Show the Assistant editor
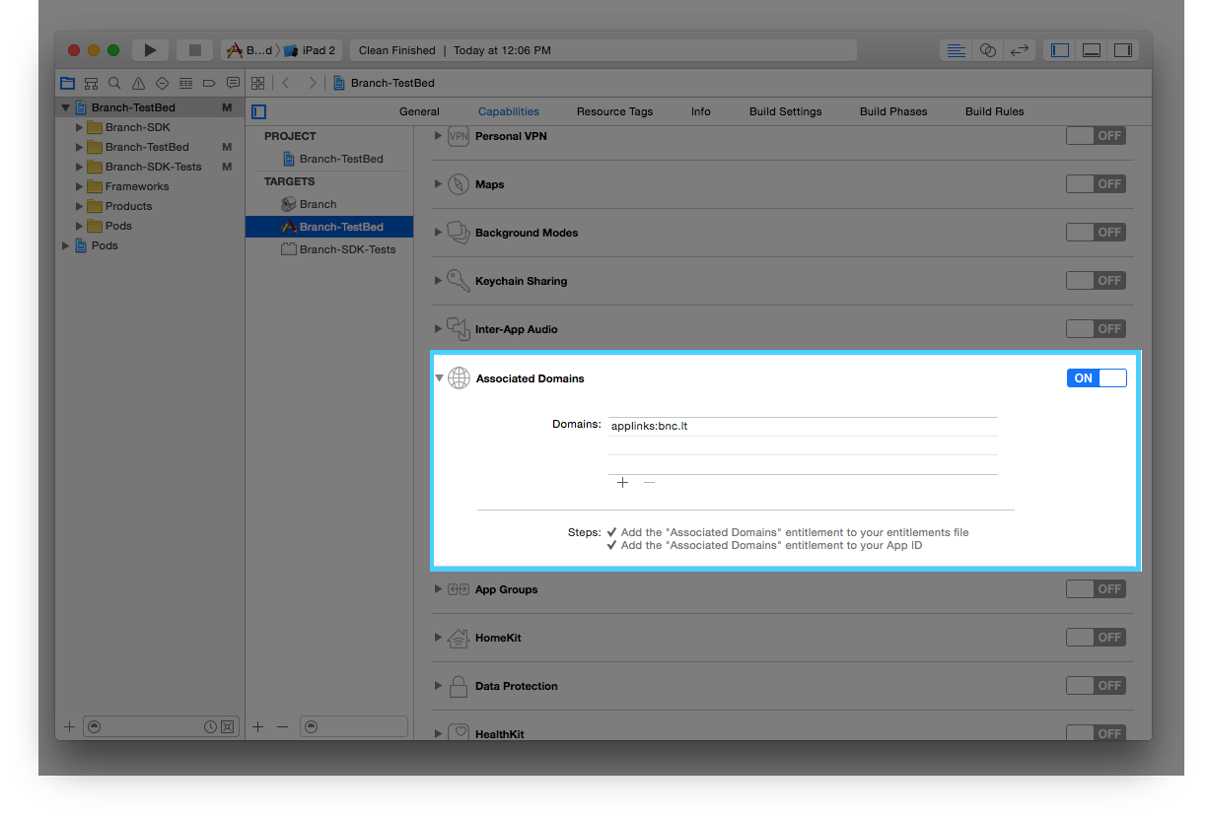Viewport: 1207px width, 819px height. tap(987, 50)
